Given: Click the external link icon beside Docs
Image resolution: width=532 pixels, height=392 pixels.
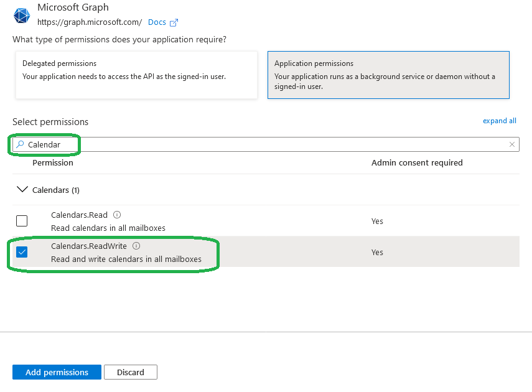Looking at the screenshot, I should (x=174, y=22).
